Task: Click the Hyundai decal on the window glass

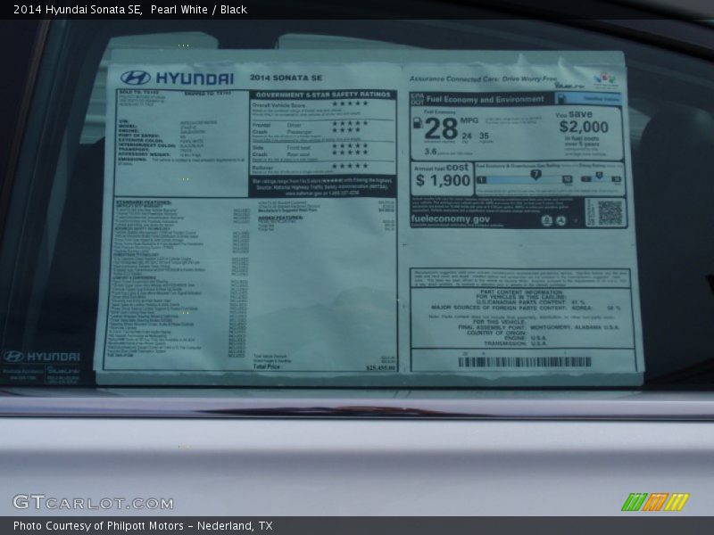Action: [42, 356]
